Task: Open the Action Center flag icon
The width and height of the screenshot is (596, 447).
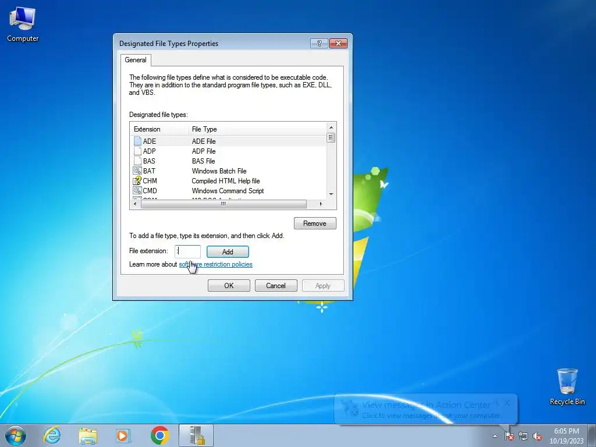Action: (x=509, y=436)
